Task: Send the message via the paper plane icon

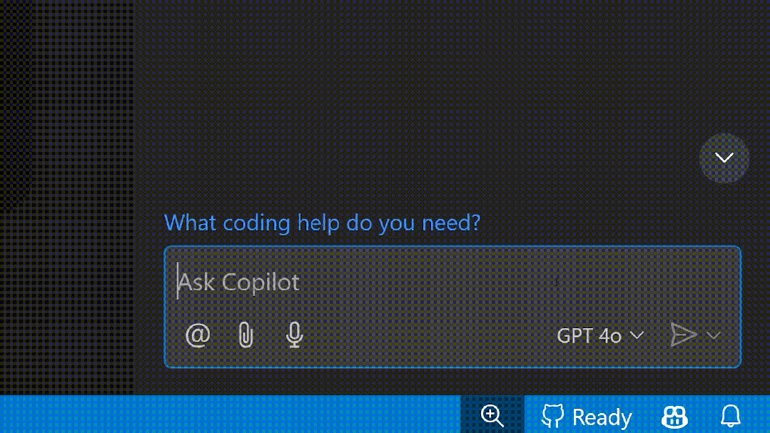Action: point(683,335)
